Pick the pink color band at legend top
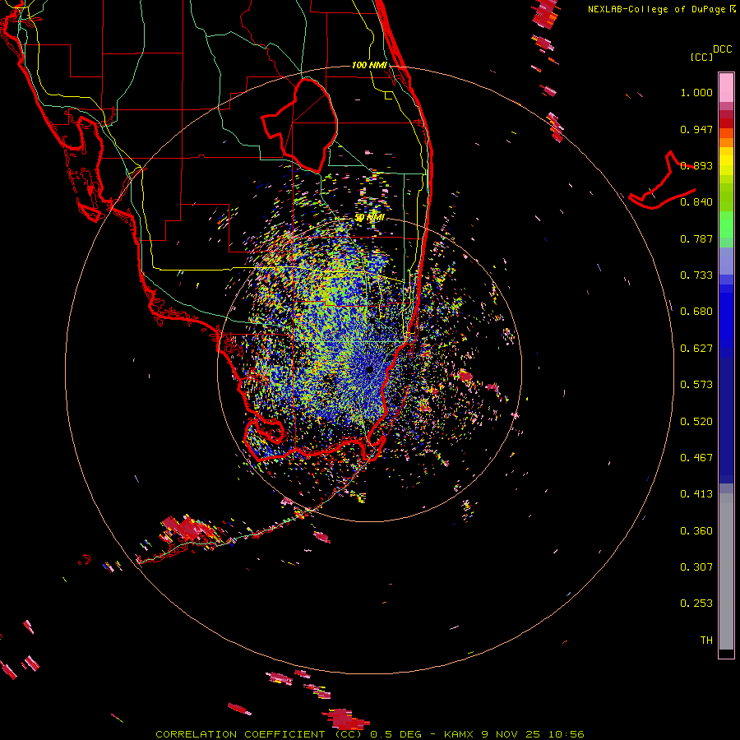The height and width of the screenshot is (740, 740). pyautogui.click(x=726, y=87)
